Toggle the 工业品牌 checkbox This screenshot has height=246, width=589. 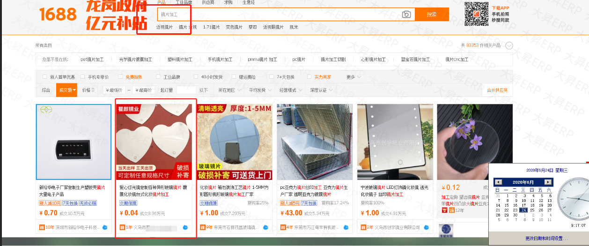[158, 77]
